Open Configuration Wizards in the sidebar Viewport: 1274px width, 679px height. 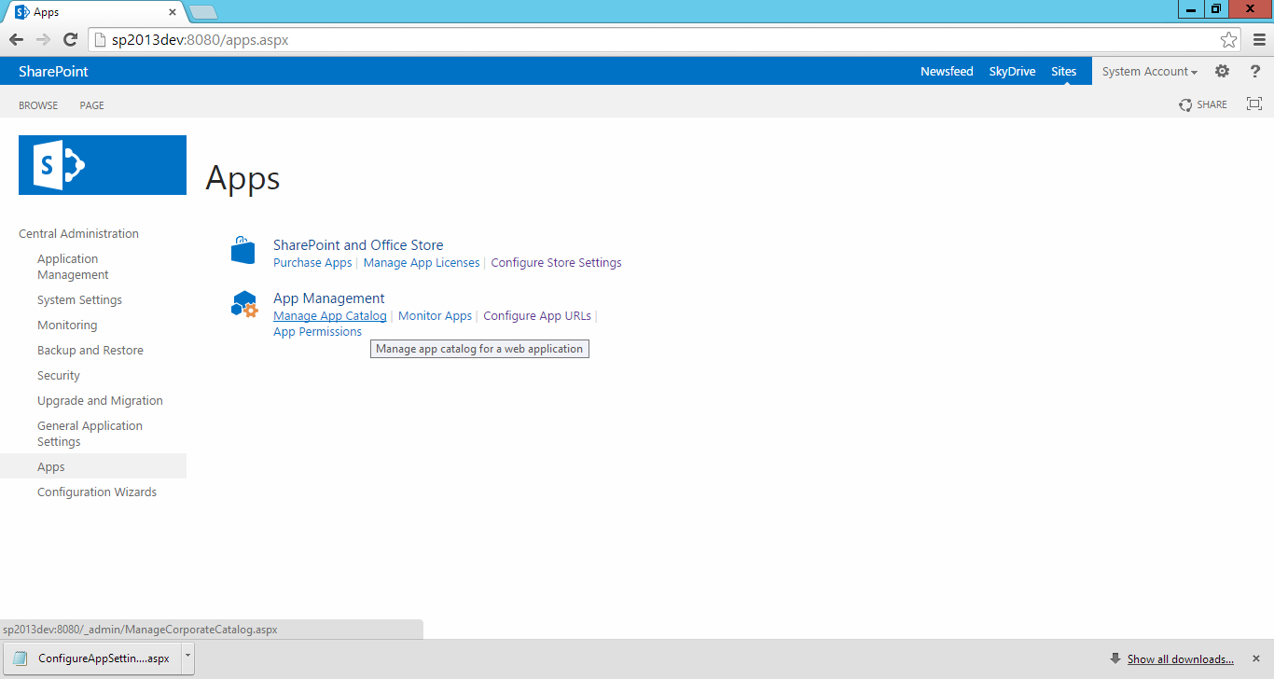97,492
